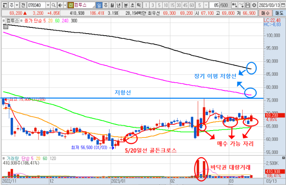Screen dimensions: 286x185
Task: Expand the custom interval dropdown after 60
Action: point(206,5)
